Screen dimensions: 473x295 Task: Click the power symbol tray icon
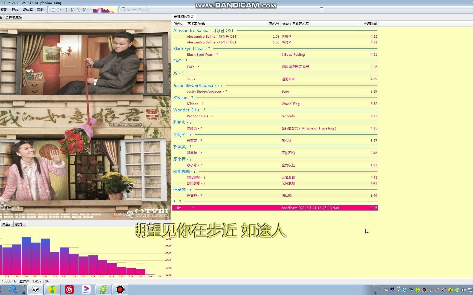pyautogui.click(x=431, y=290)
